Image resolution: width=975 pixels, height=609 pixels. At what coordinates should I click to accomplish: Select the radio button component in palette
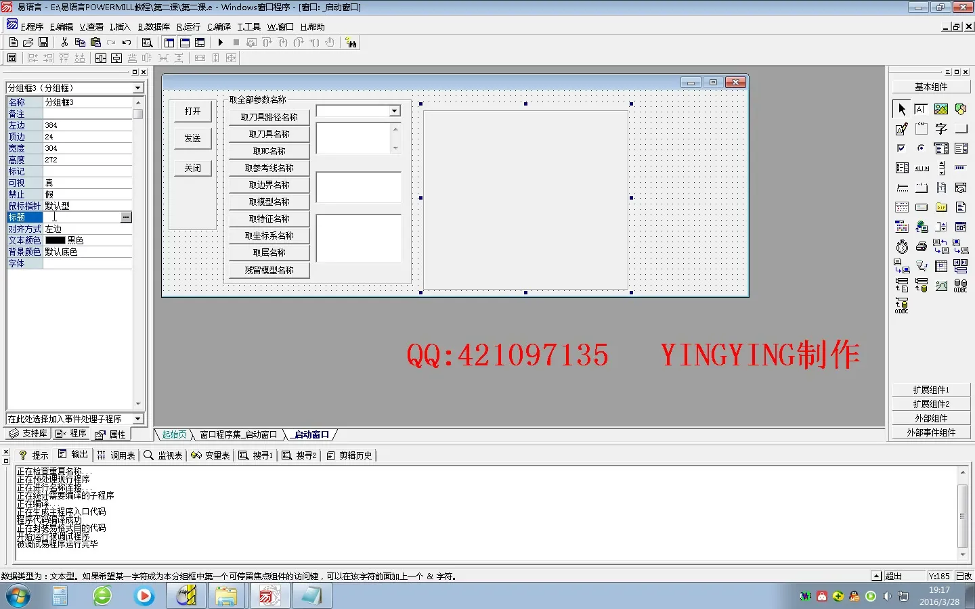(x=922, y=148)
